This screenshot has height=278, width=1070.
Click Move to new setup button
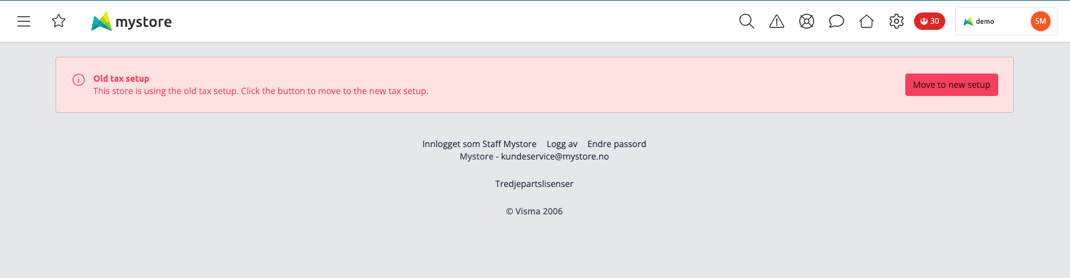click(x=951, y=85)
